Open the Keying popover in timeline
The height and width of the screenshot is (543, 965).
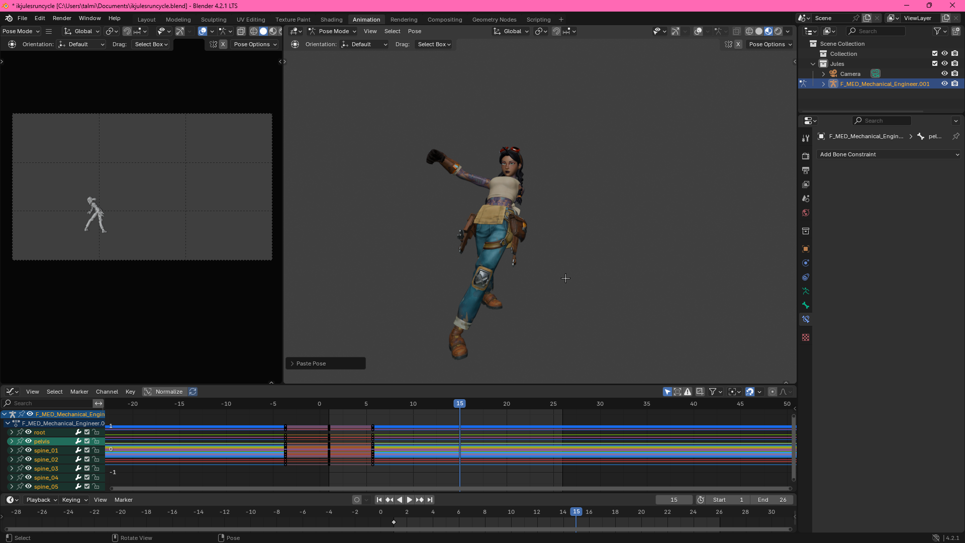(74, 500)
